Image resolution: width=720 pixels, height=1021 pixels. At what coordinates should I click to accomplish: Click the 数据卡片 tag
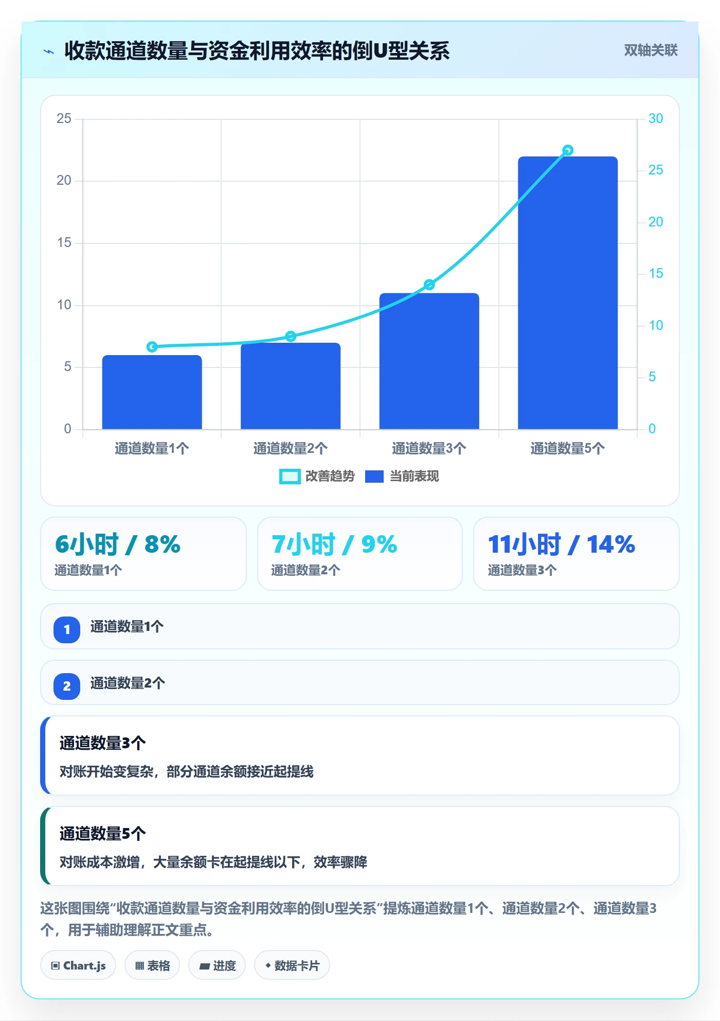pos(292,965)
